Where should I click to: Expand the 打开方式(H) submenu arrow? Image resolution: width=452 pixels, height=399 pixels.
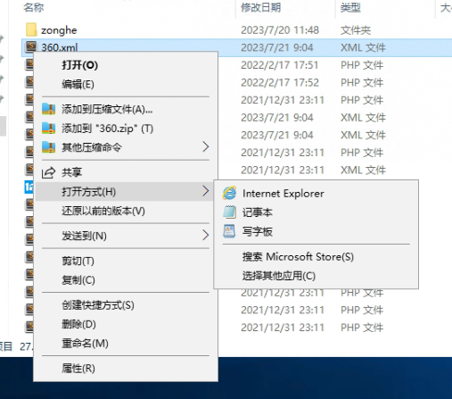(206, 191)
